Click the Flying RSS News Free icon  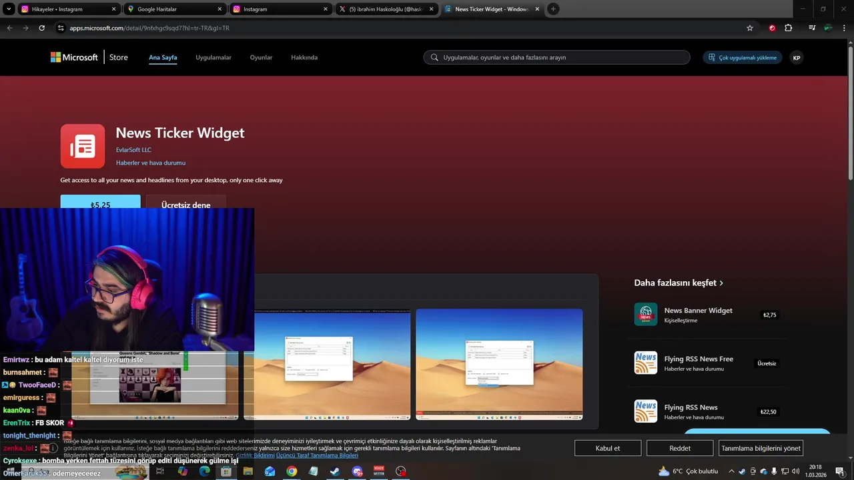[x=646, y=363]
